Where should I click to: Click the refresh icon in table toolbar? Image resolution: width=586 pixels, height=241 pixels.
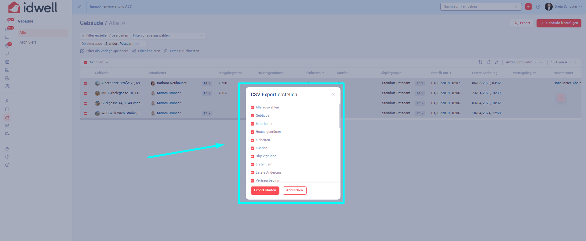coord(489,62)
